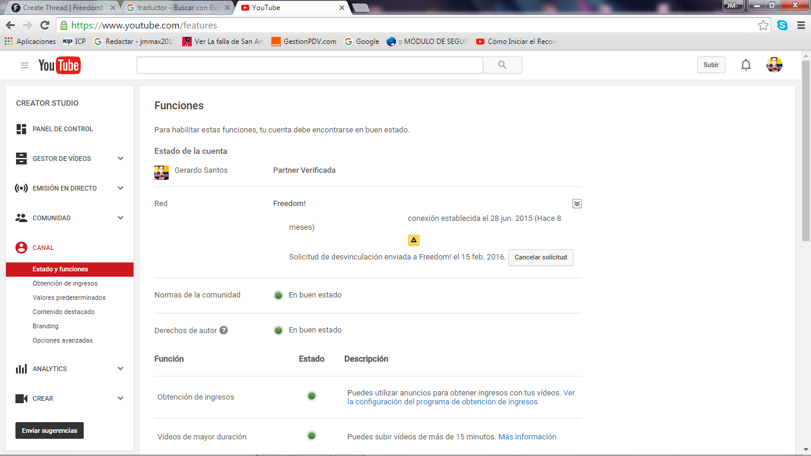Expand the Emisión en directo section

[x=121, y=188]
